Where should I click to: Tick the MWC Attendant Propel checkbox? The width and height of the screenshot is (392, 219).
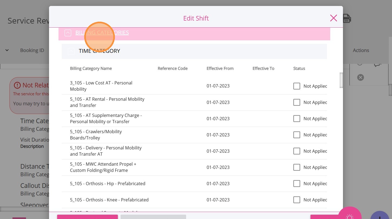(297, 167)
